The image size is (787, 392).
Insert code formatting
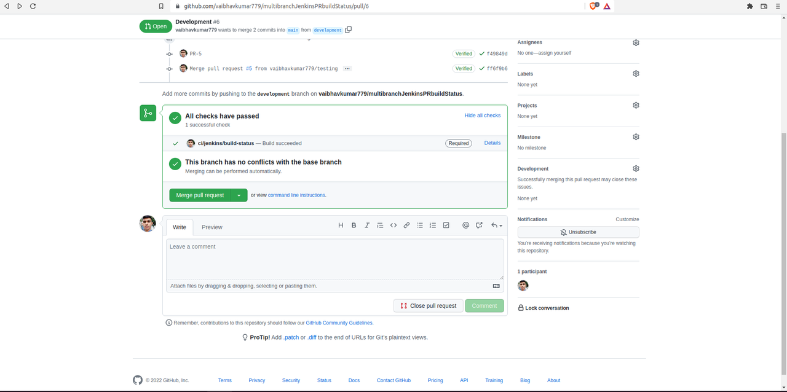click(393, 225)
